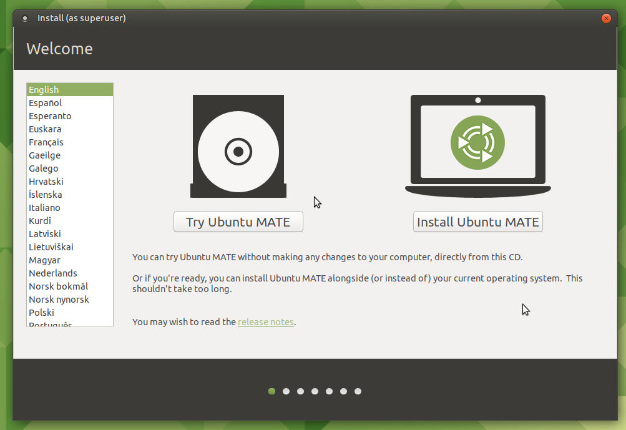Choose Íslenska from the language list
The height and width of the screenshot is (430, 626).
[70, 195]
